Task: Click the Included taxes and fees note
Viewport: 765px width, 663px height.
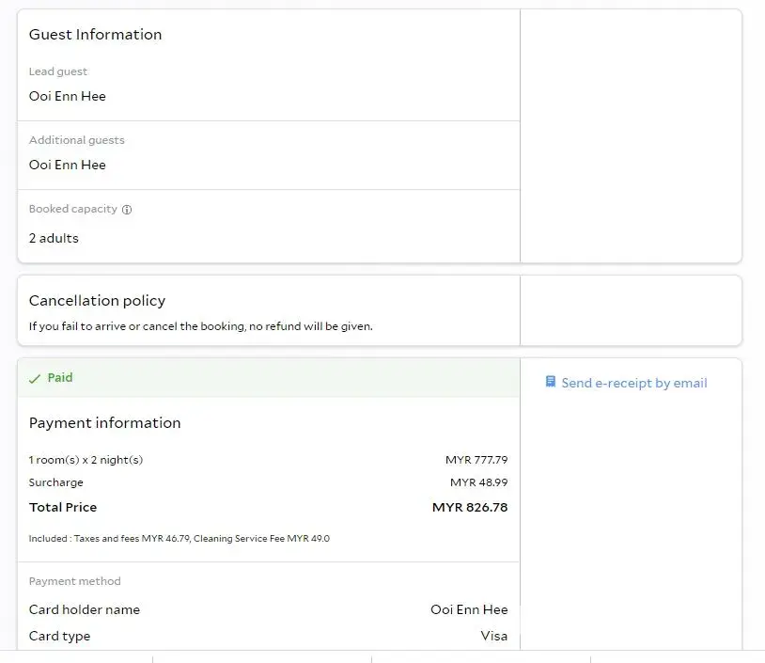Action: click(x=179, y=539)
